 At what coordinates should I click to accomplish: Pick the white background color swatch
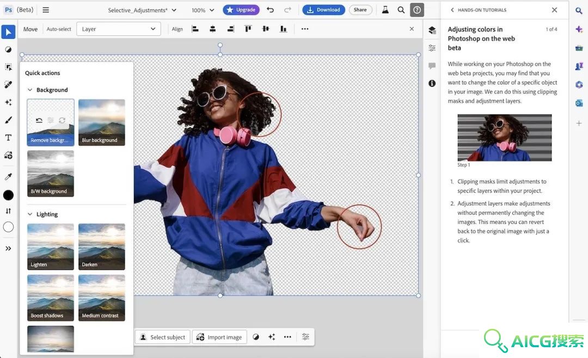click(x=8, y=227)
